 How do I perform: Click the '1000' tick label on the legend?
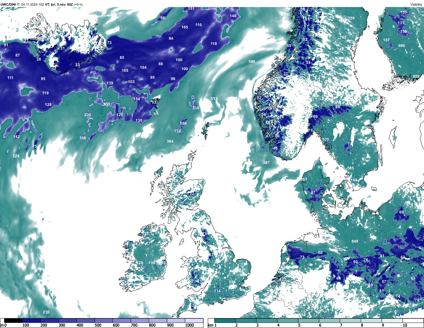tap(189, 325)
